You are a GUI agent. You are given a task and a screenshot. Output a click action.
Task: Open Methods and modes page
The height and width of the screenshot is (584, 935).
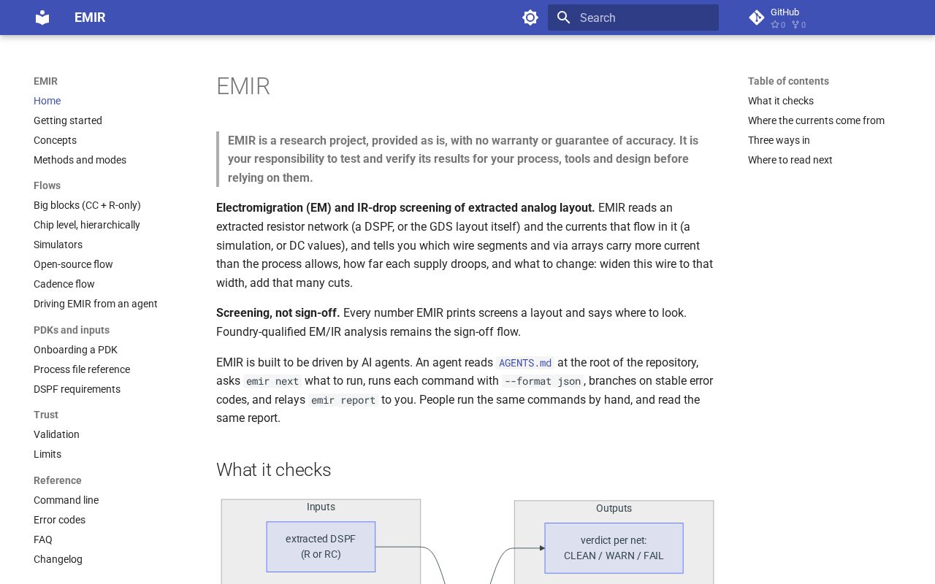coord(80,160)
